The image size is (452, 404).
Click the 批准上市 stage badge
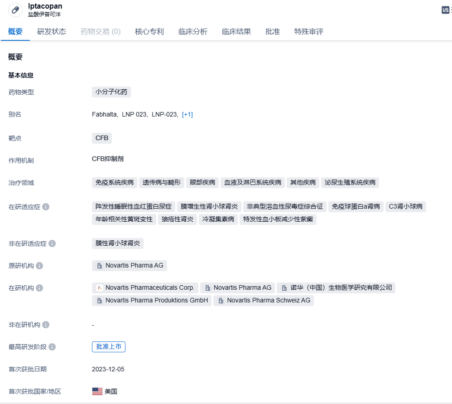[x=109, y=347]
